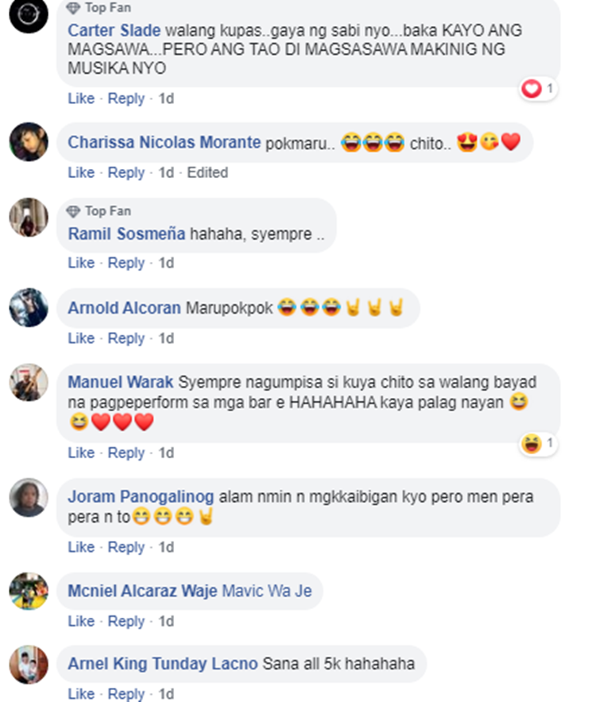Like Carter Slade's comment

click(x=81, y=98)
